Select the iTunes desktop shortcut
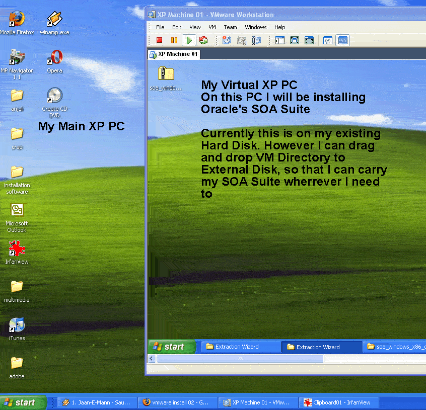426x410 pixels. (17, 329)
